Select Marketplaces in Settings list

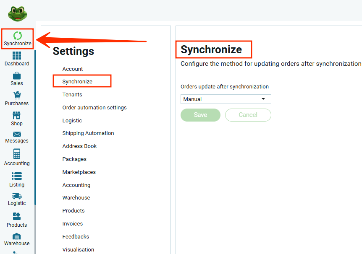79,172
